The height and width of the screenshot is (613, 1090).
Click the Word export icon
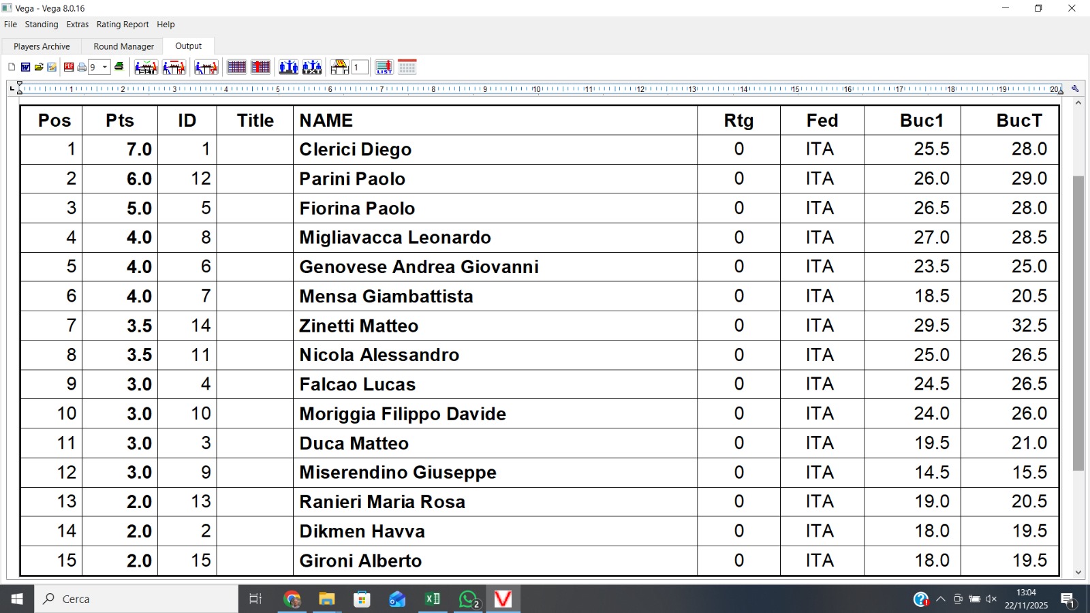pyautogui.click(x=25, y=67)
